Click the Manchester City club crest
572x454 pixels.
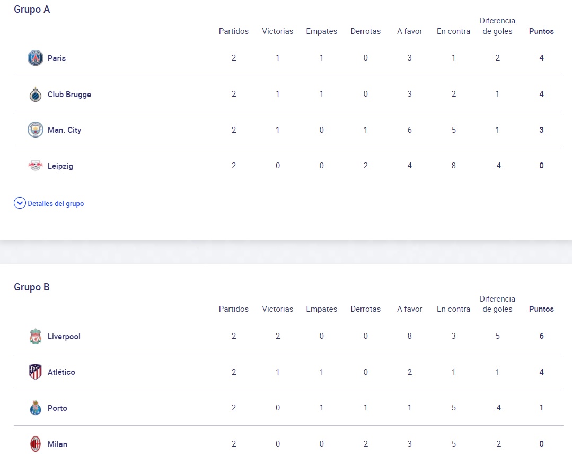tap(36, 130)
